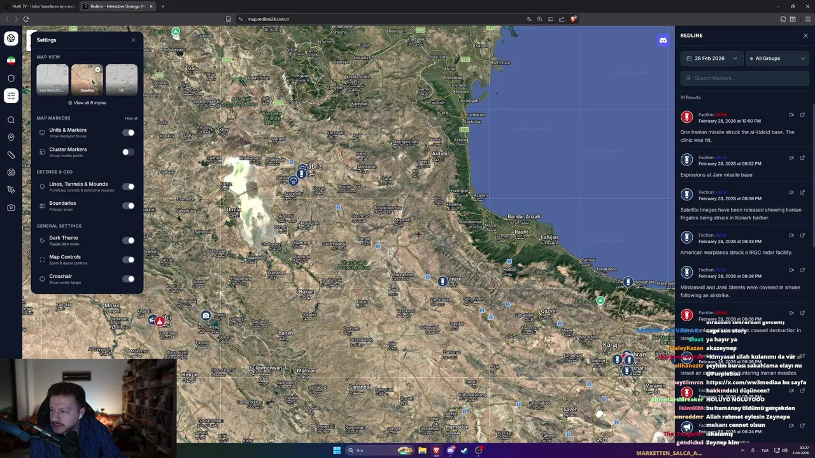Image resolution: width=815 pixels, height=458 pixels.
Task: Click the Windows taskbar search box Ara
Action: coord(381,450)
